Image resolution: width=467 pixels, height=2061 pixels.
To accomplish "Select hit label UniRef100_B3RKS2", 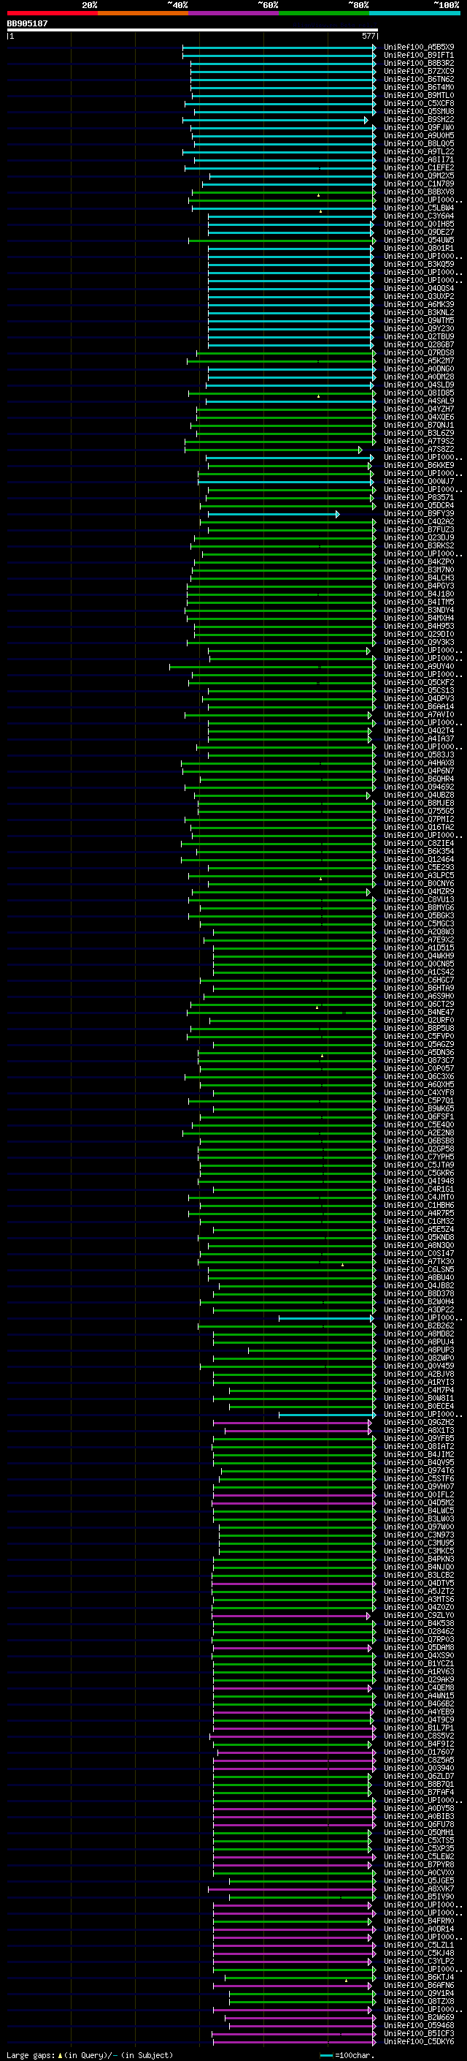I will click(419, 545).
